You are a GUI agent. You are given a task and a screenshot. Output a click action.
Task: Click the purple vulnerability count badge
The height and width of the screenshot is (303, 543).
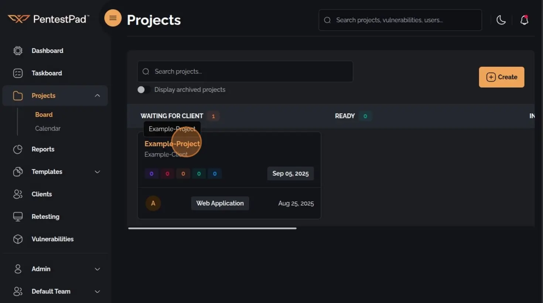pyautogui.click(x=151, y=173)
